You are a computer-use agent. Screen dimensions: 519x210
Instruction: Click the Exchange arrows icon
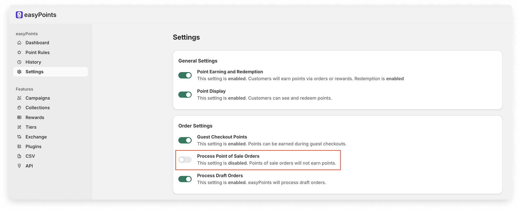click(x=19, y=137)
